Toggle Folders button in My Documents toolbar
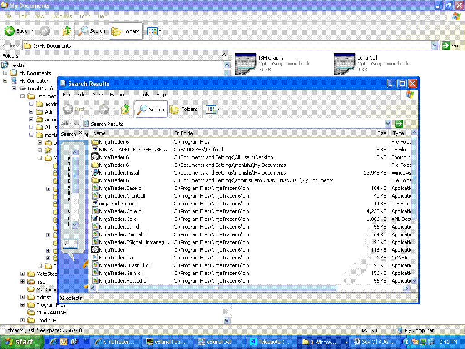 126,31
